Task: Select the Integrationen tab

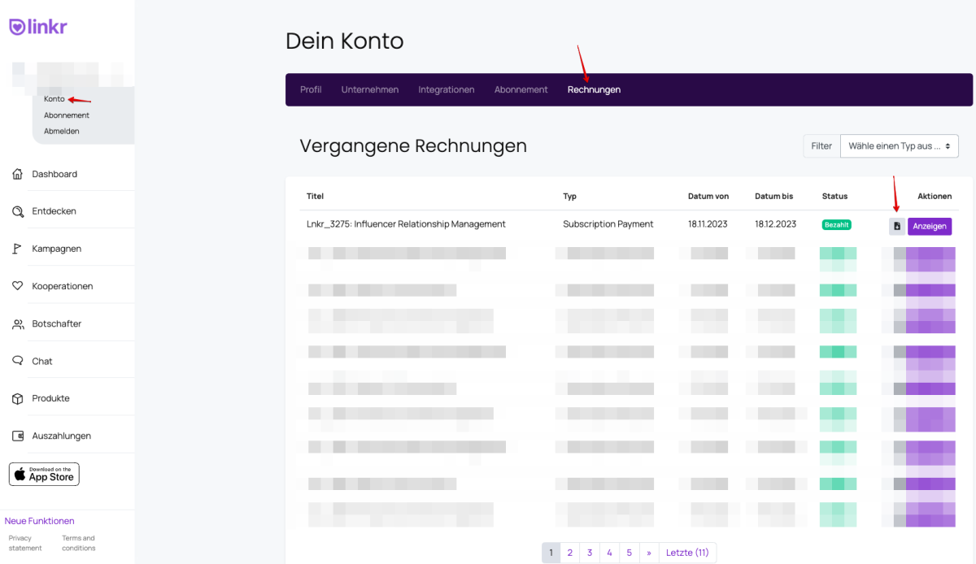Action: [446, 89]
